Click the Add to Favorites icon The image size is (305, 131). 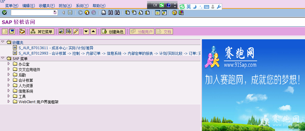pyautogui.click(x=61, y=31)
